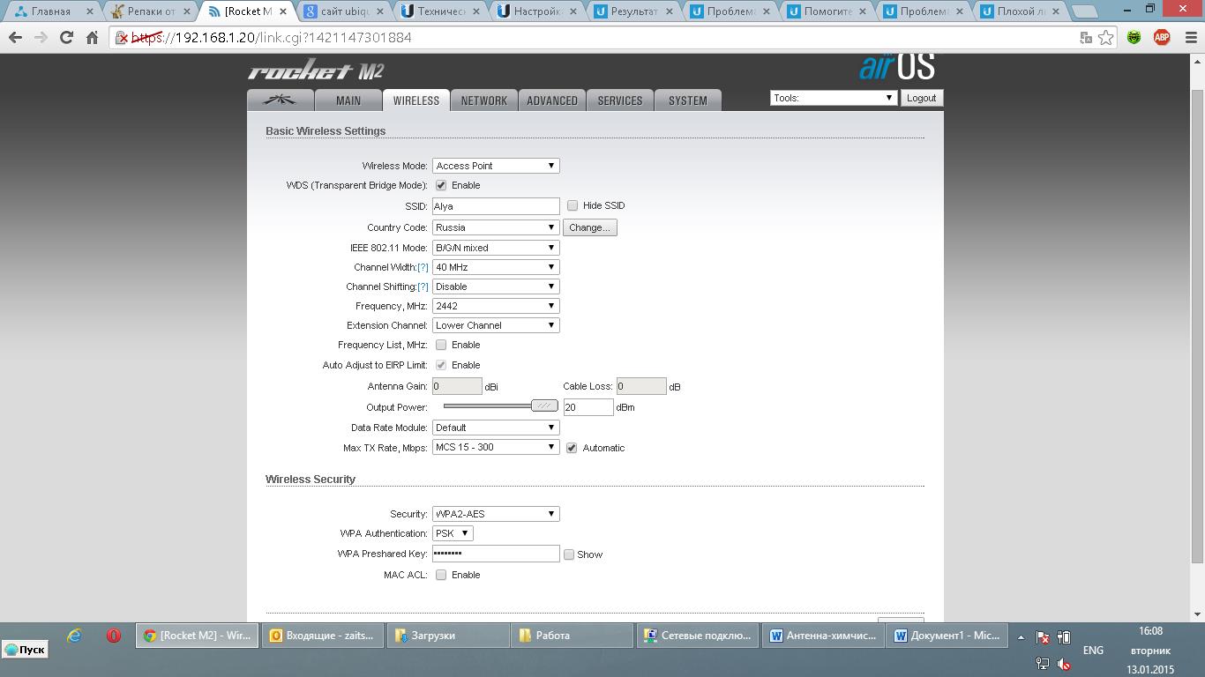
Task: Toggle WDS Transparent Bridge Mode checkbox
Action: (x=441, y=185)
